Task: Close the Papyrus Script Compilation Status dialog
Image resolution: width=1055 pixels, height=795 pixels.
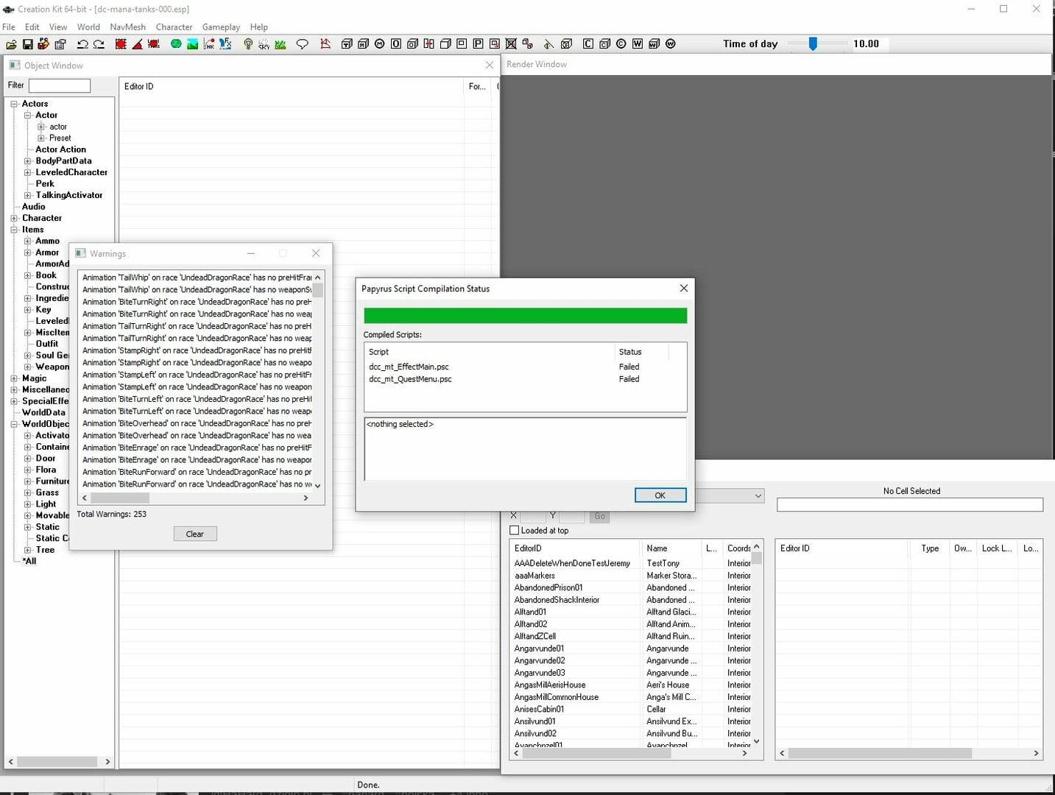Action: 684,289
